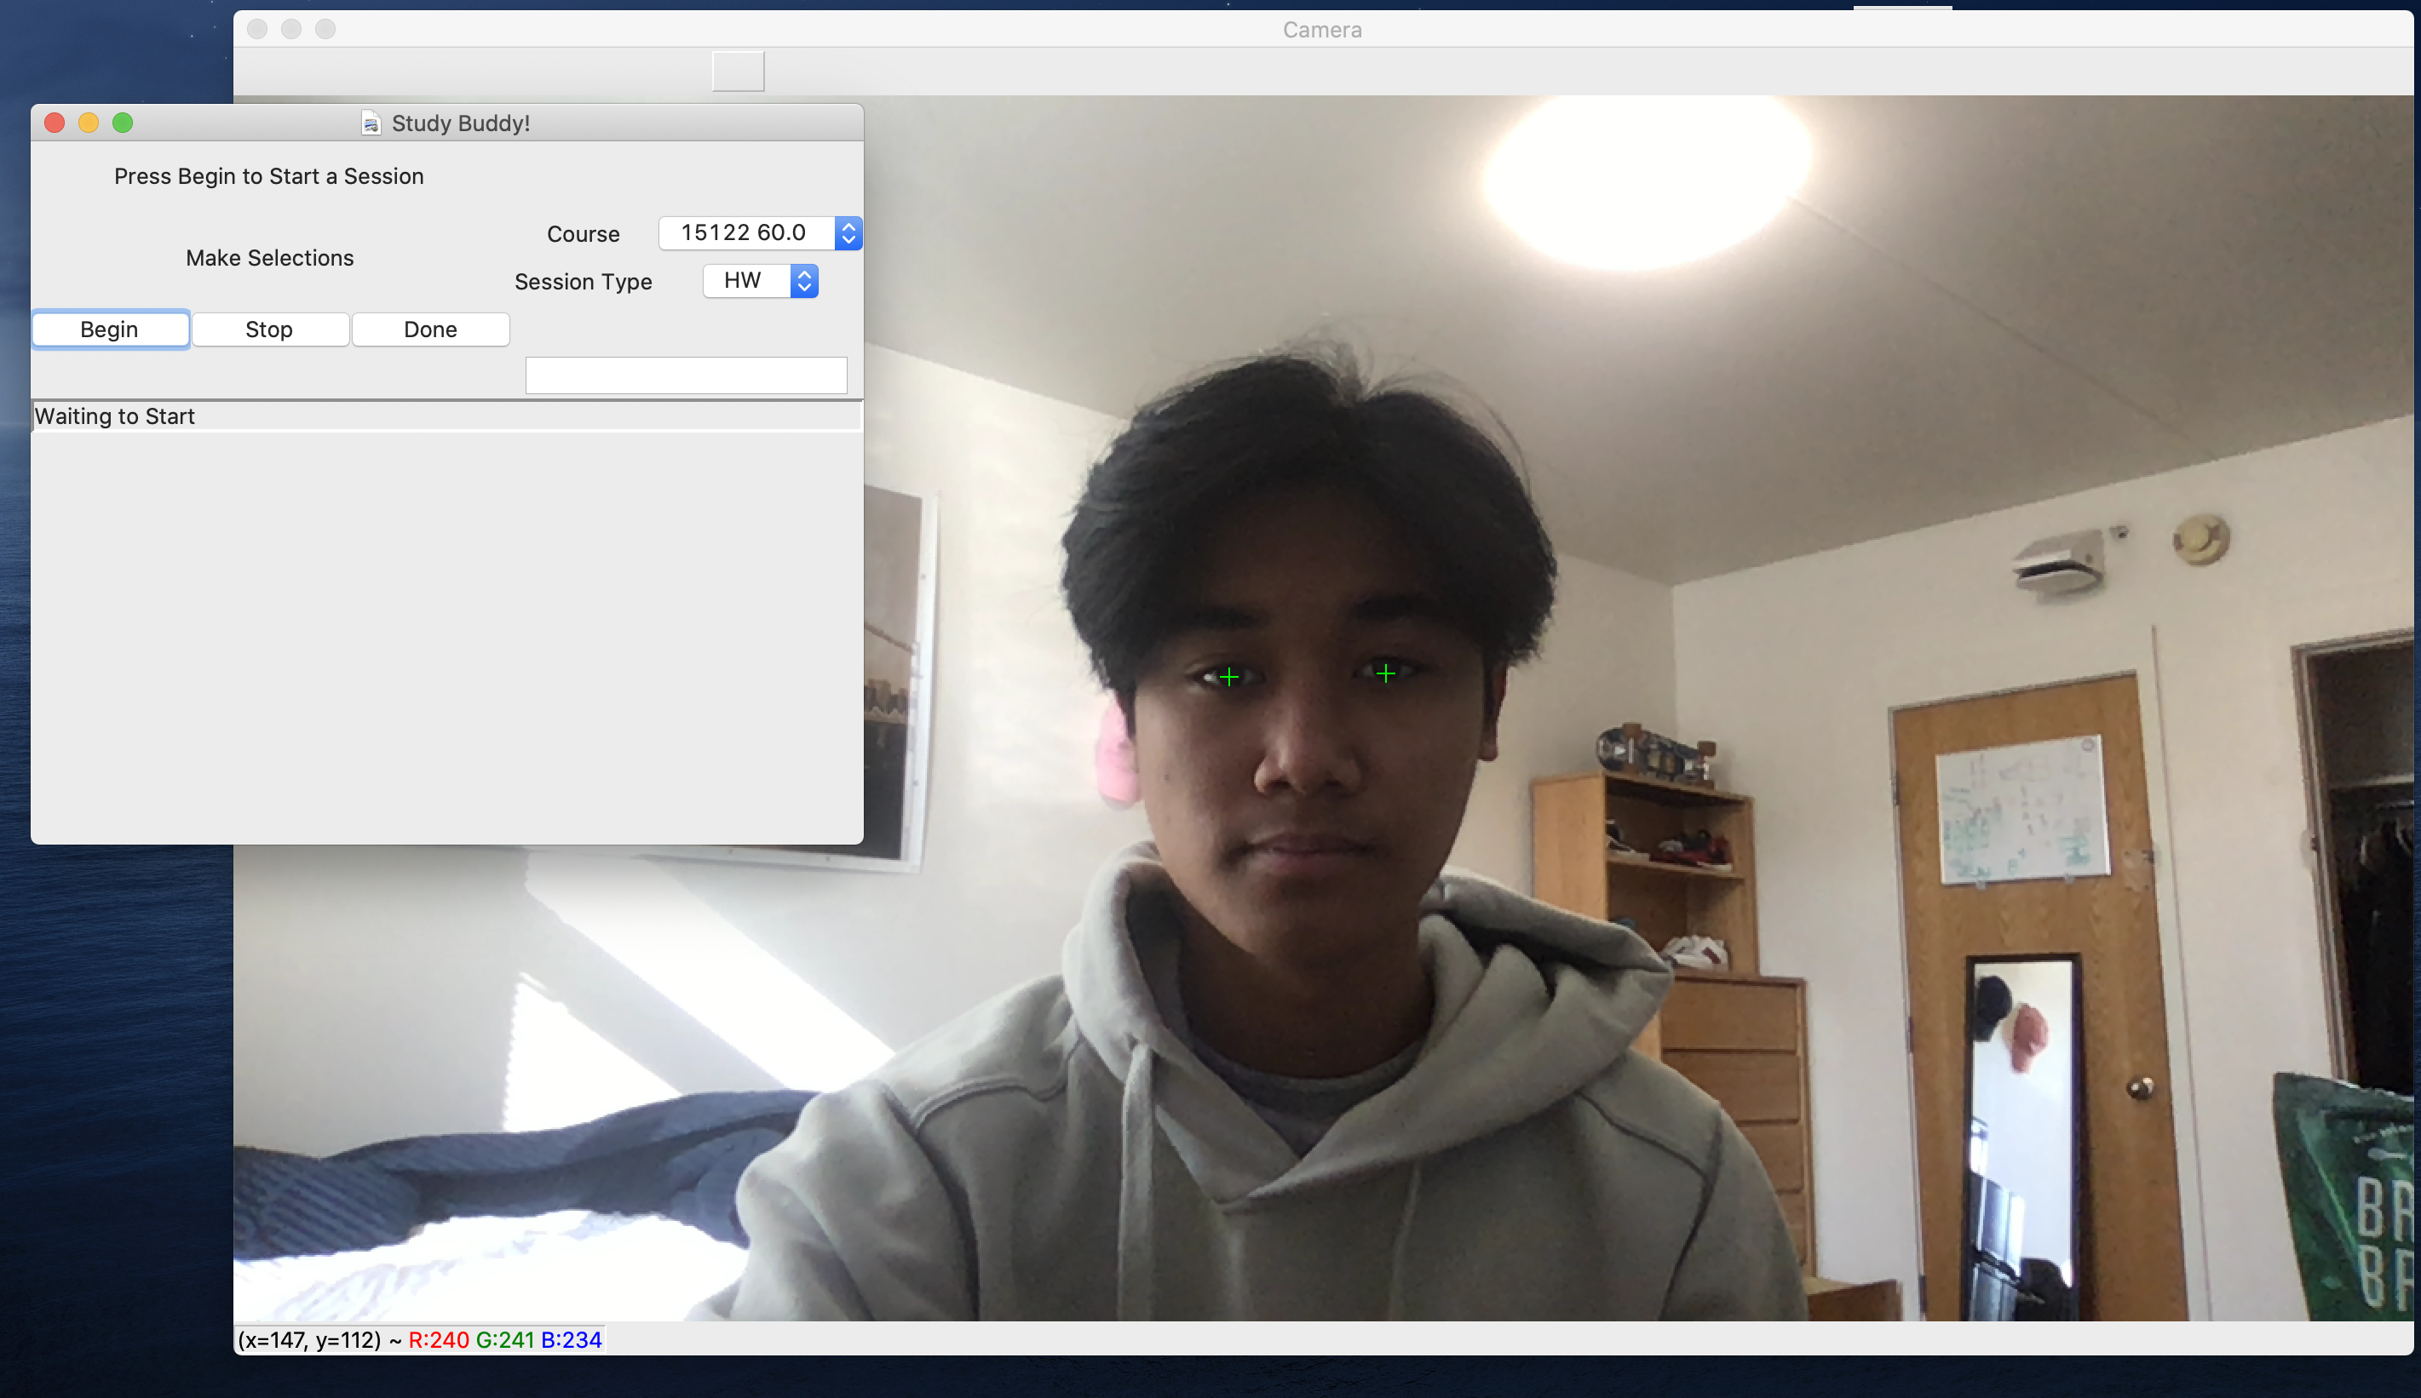Click the Course dropdown blue arrow stepper

[848, 233]
